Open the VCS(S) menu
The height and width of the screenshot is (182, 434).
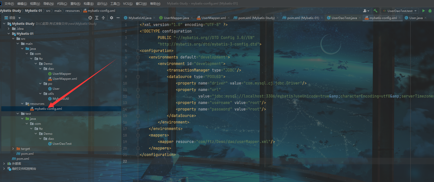click(128, 3)
